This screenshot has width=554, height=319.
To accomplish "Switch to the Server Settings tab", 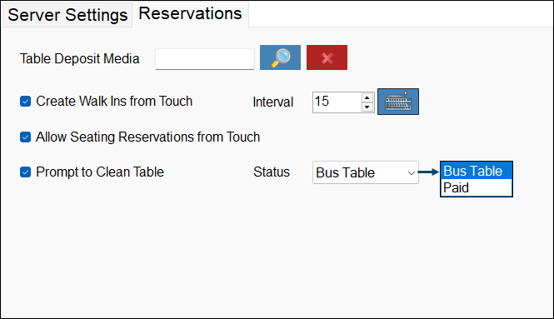I will coord(67,15).
